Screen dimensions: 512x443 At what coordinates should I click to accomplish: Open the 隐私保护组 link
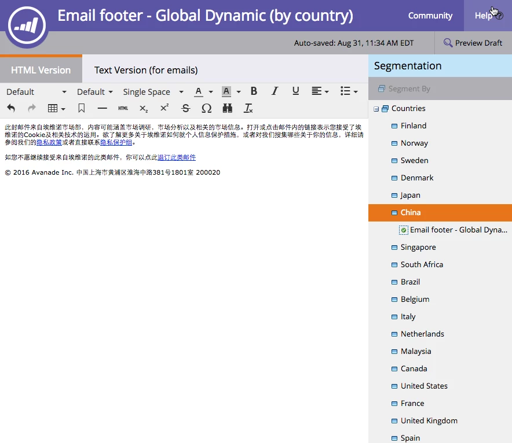[116, 142]
